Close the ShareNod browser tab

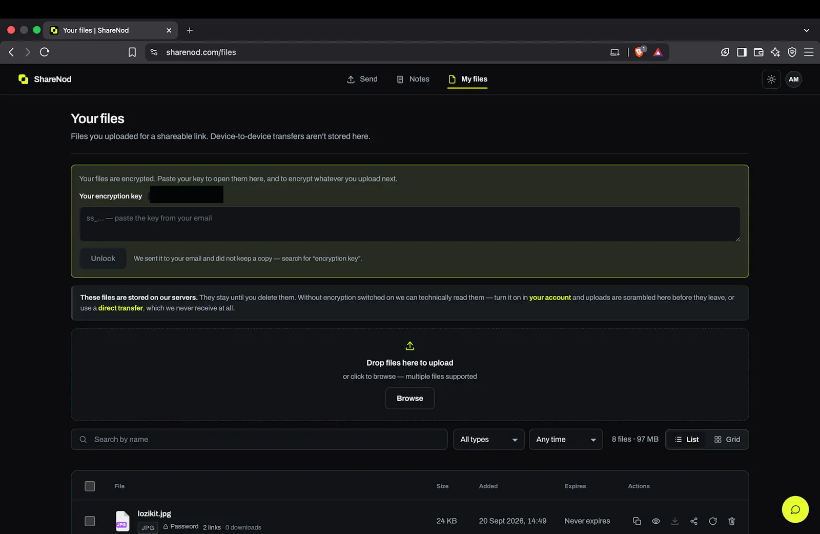(169, 30)
